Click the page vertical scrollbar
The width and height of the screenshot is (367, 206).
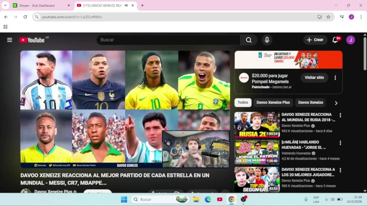pyautogui.click(x=365, y=54)
